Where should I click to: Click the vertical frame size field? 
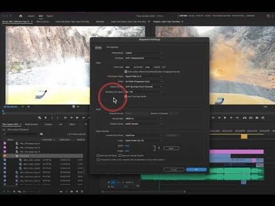pos(147,67)
